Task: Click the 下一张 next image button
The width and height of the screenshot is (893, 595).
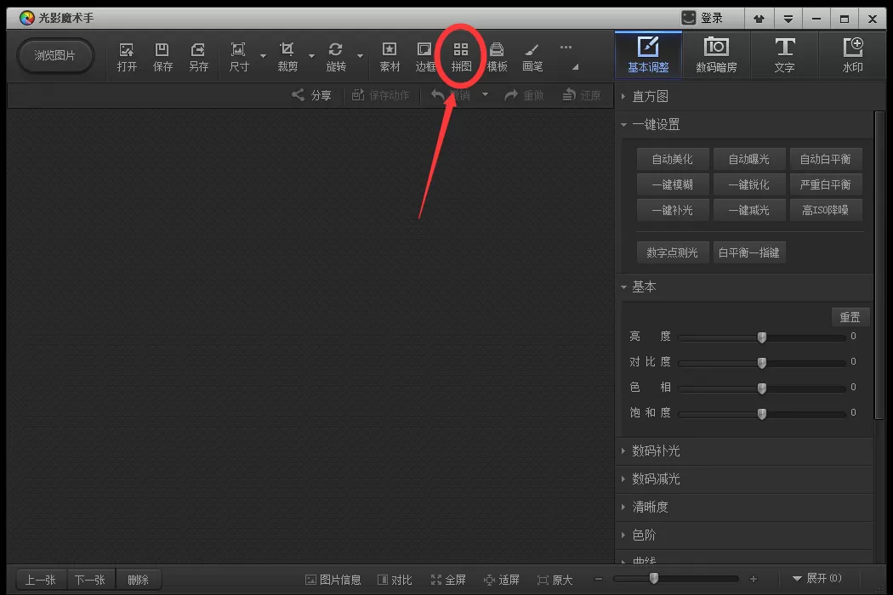Action: pyautogui.click(x=90, y=580)
